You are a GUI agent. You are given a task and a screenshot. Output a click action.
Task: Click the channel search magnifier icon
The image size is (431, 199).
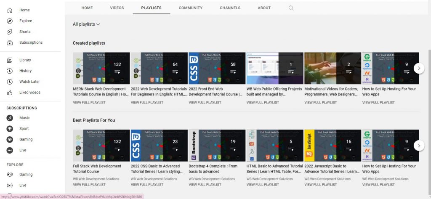tap(291, 8)
